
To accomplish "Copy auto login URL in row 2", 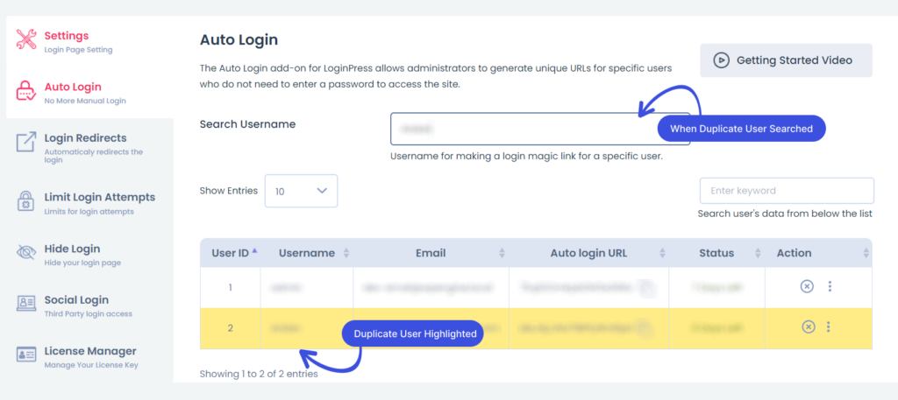I will click(644, 328).
